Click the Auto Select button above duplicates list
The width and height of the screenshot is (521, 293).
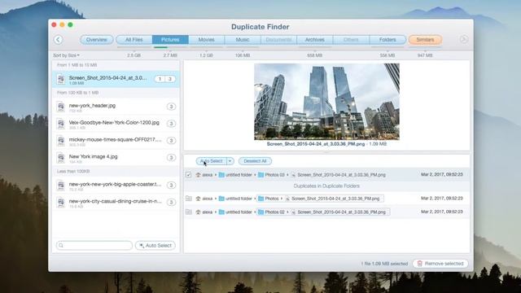click(x=212, y=161)
